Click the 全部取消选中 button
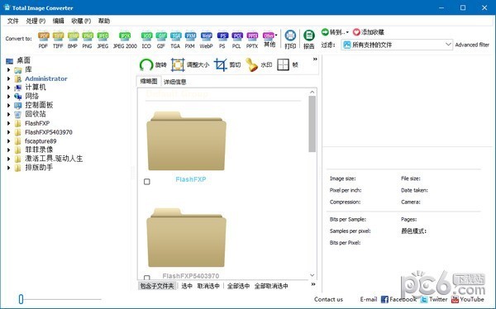Viewport: 496px width, 309px height. tap(271, 286)
